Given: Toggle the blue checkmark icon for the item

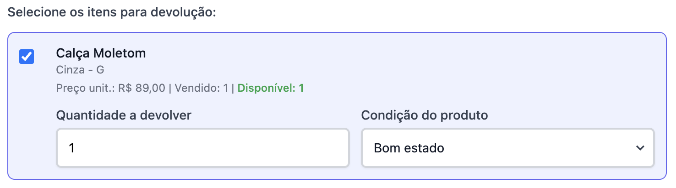Looking at the screenshot, I should [x=27, y=57].
